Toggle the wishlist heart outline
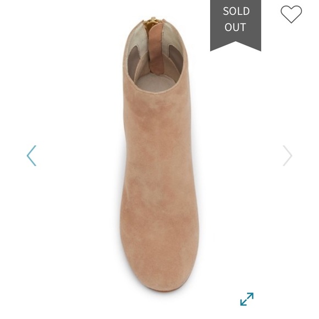319x319 pixels. pos(291,14)
